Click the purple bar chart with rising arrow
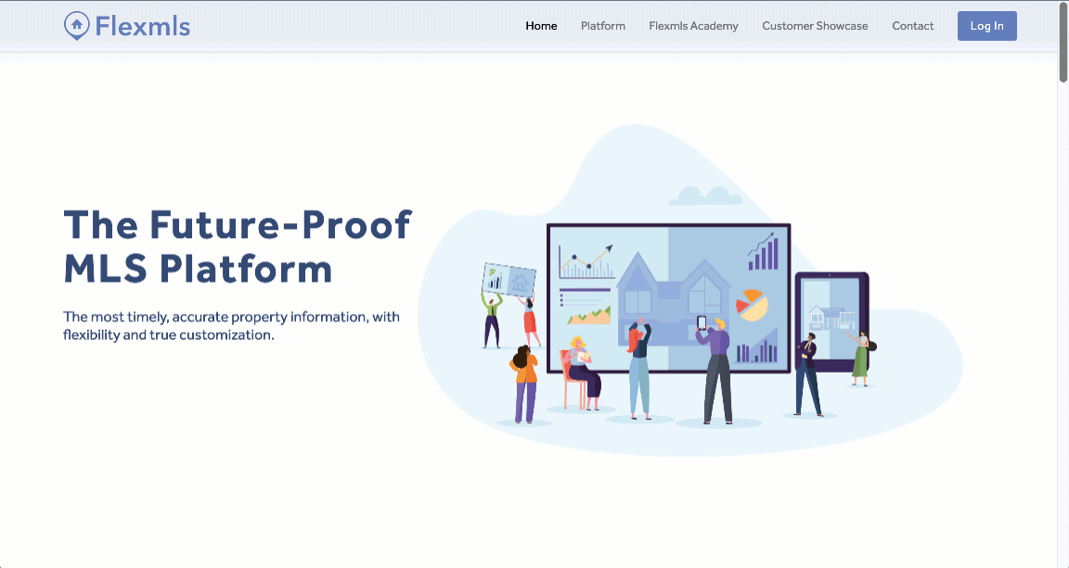The height and width of the screenshot is (568, 1069). [x=764, y=251]
